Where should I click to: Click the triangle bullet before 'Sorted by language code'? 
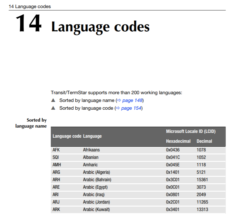point(53,108)
